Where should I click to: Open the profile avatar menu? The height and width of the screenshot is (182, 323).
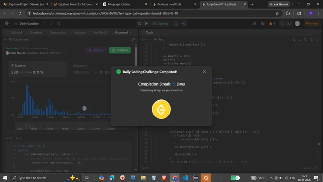297,23
